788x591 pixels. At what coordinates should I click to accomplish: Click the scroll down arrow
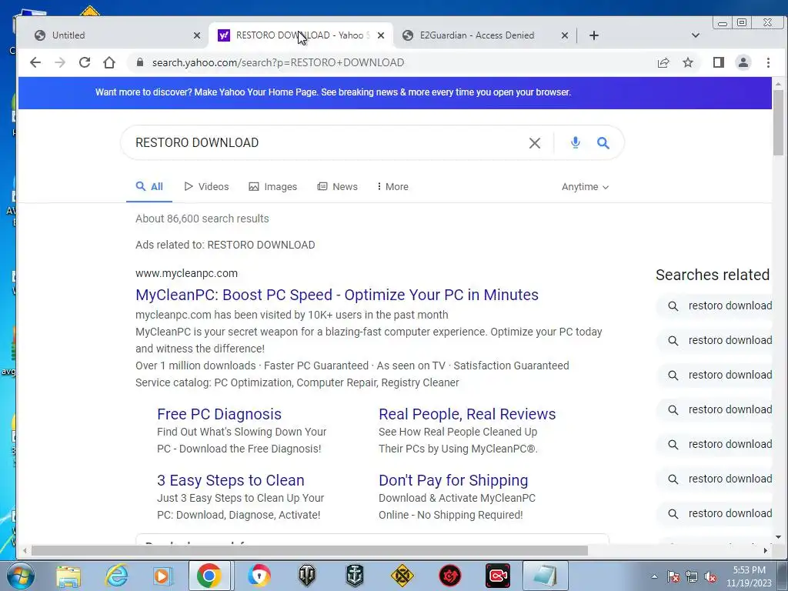point(778,537)
